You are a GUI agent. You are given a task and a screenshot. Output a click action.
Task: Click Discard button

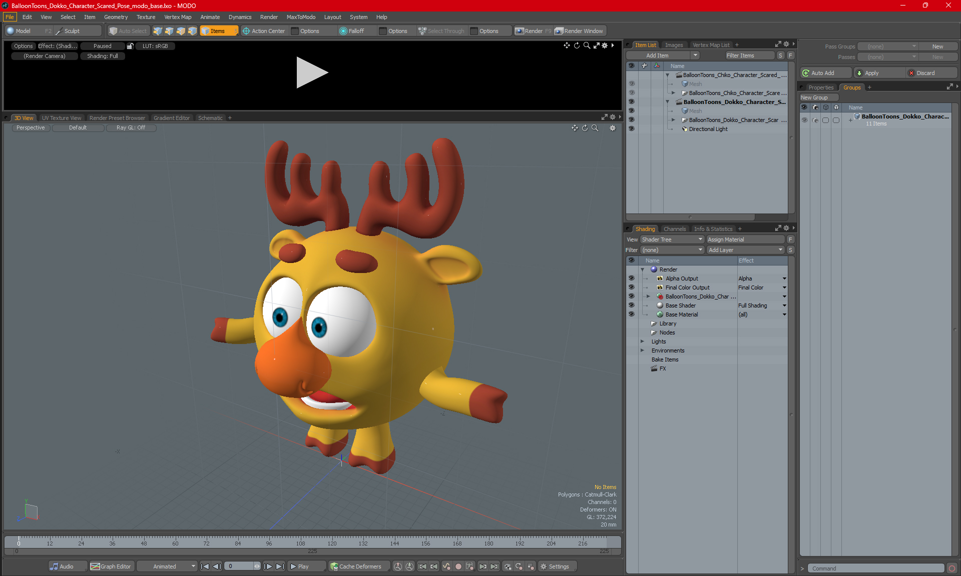coord(931,73)
